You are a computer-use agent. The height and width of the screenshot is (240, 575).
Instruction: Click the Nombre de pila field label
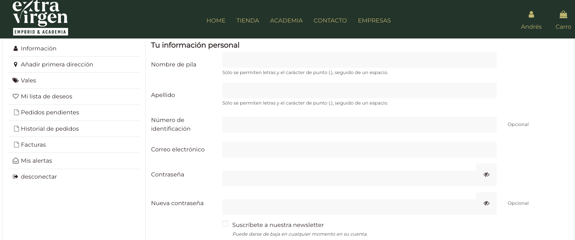click(173, 64)
